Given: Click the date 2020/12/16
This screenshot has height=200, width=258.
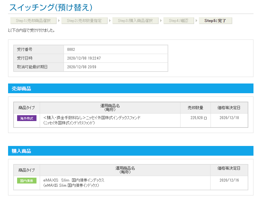Looking at the screenshot, I should [229, 180].
